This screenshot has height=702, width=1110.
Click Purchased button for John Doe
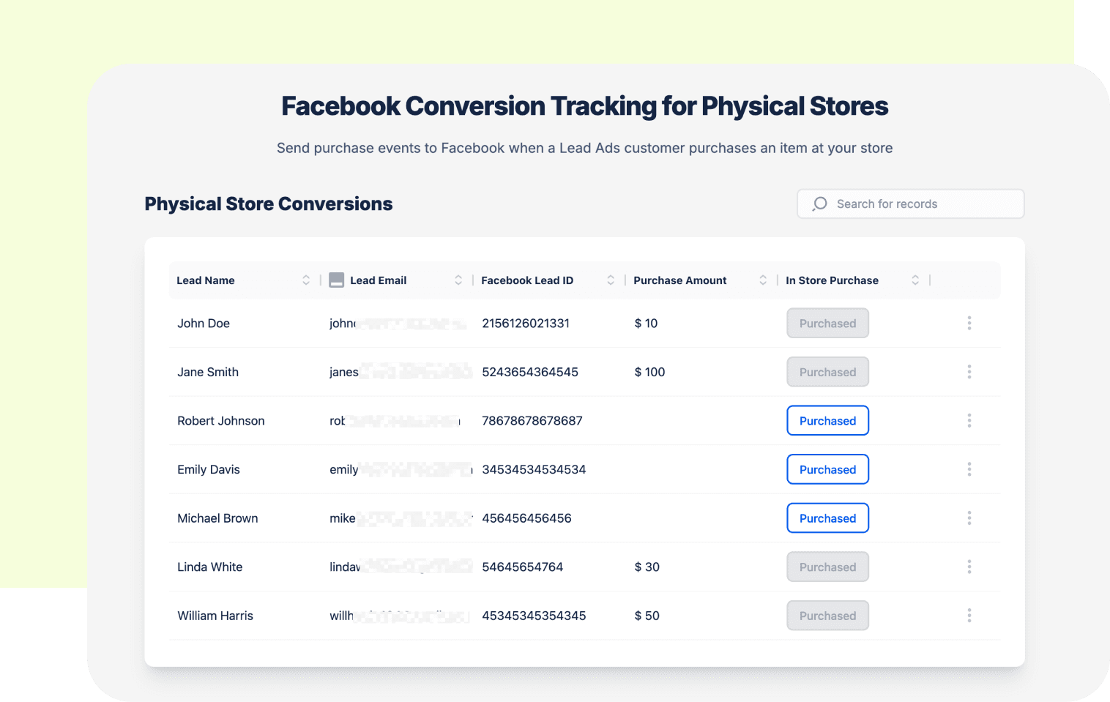coord(827,324)
